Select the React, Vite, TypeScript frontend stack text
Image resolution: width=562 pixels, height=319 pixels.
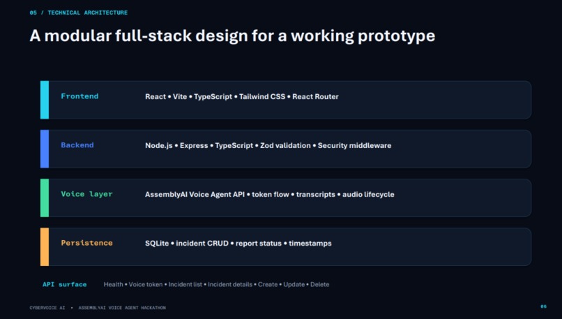[242, 96]
